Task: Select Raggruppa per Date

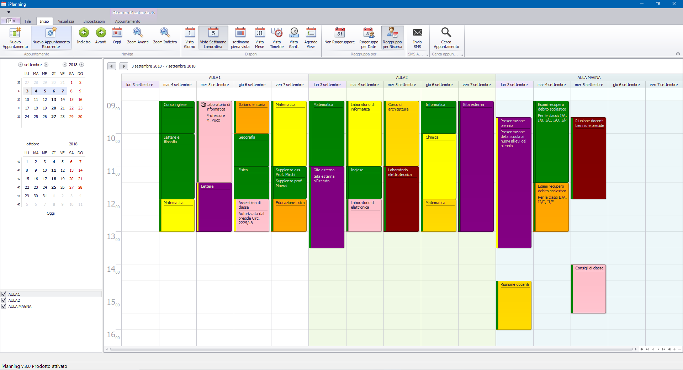Action: point(369,38)
